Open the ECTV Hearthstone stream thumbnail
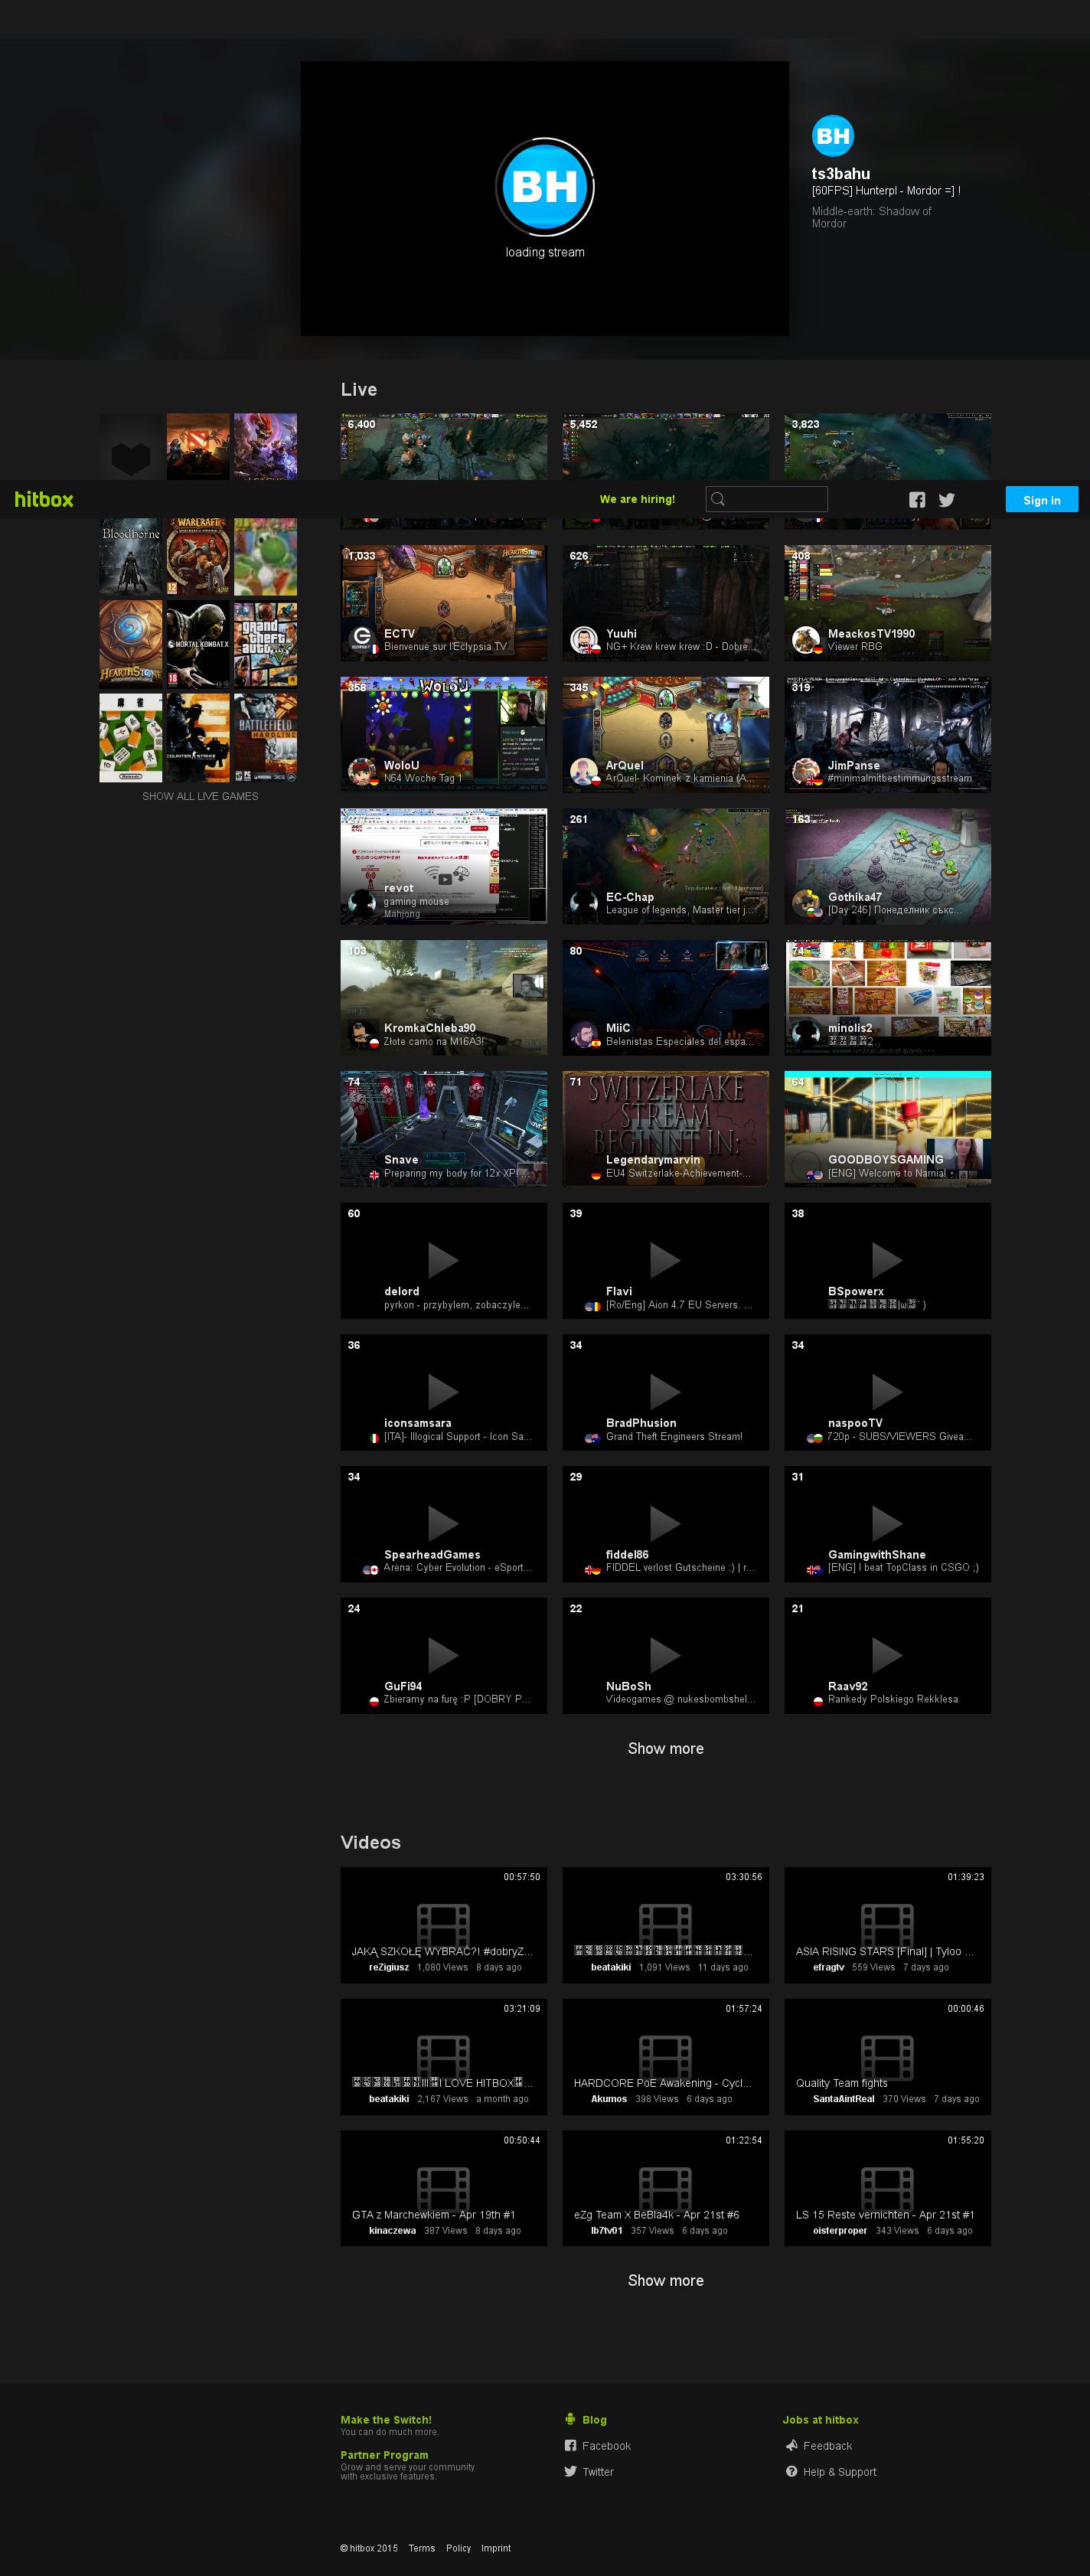 click(443, 602)
